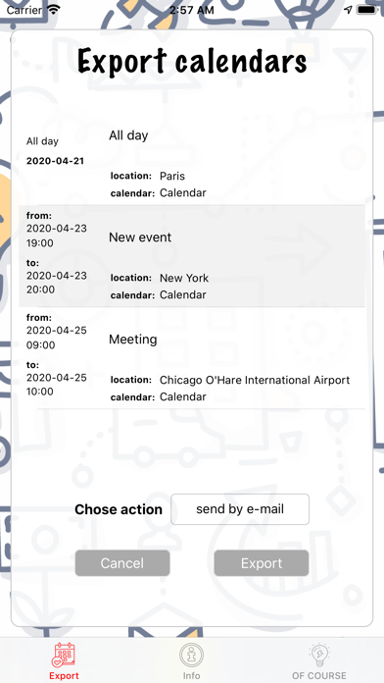Tap the battery status icon
The height and width of the screenshot is (683, 384).
(366, 10)
